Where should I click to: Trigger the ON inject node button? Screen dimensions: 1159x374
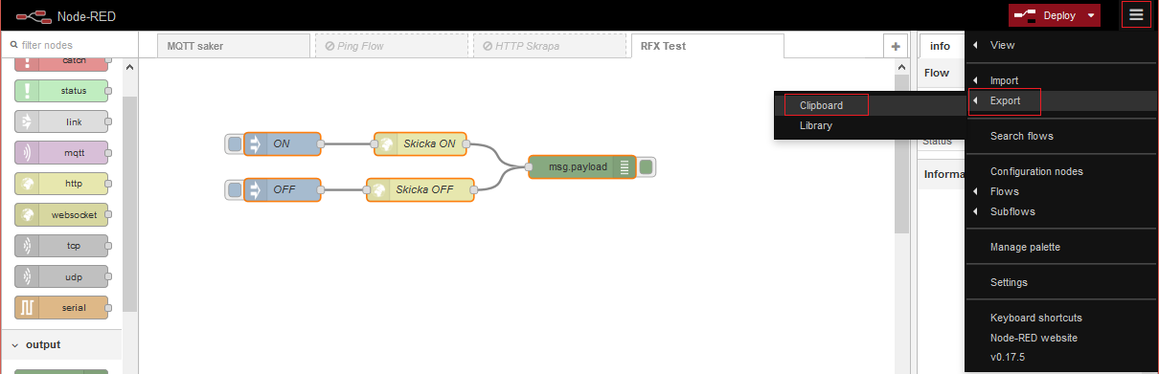coord(234,143)
